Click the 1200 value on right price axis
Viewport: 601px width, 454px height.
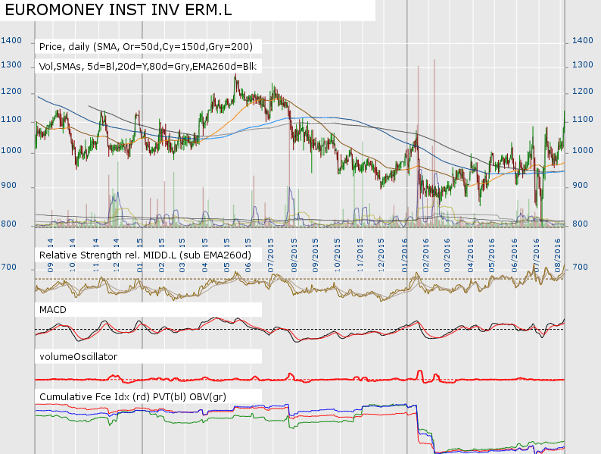pos(583,92)
